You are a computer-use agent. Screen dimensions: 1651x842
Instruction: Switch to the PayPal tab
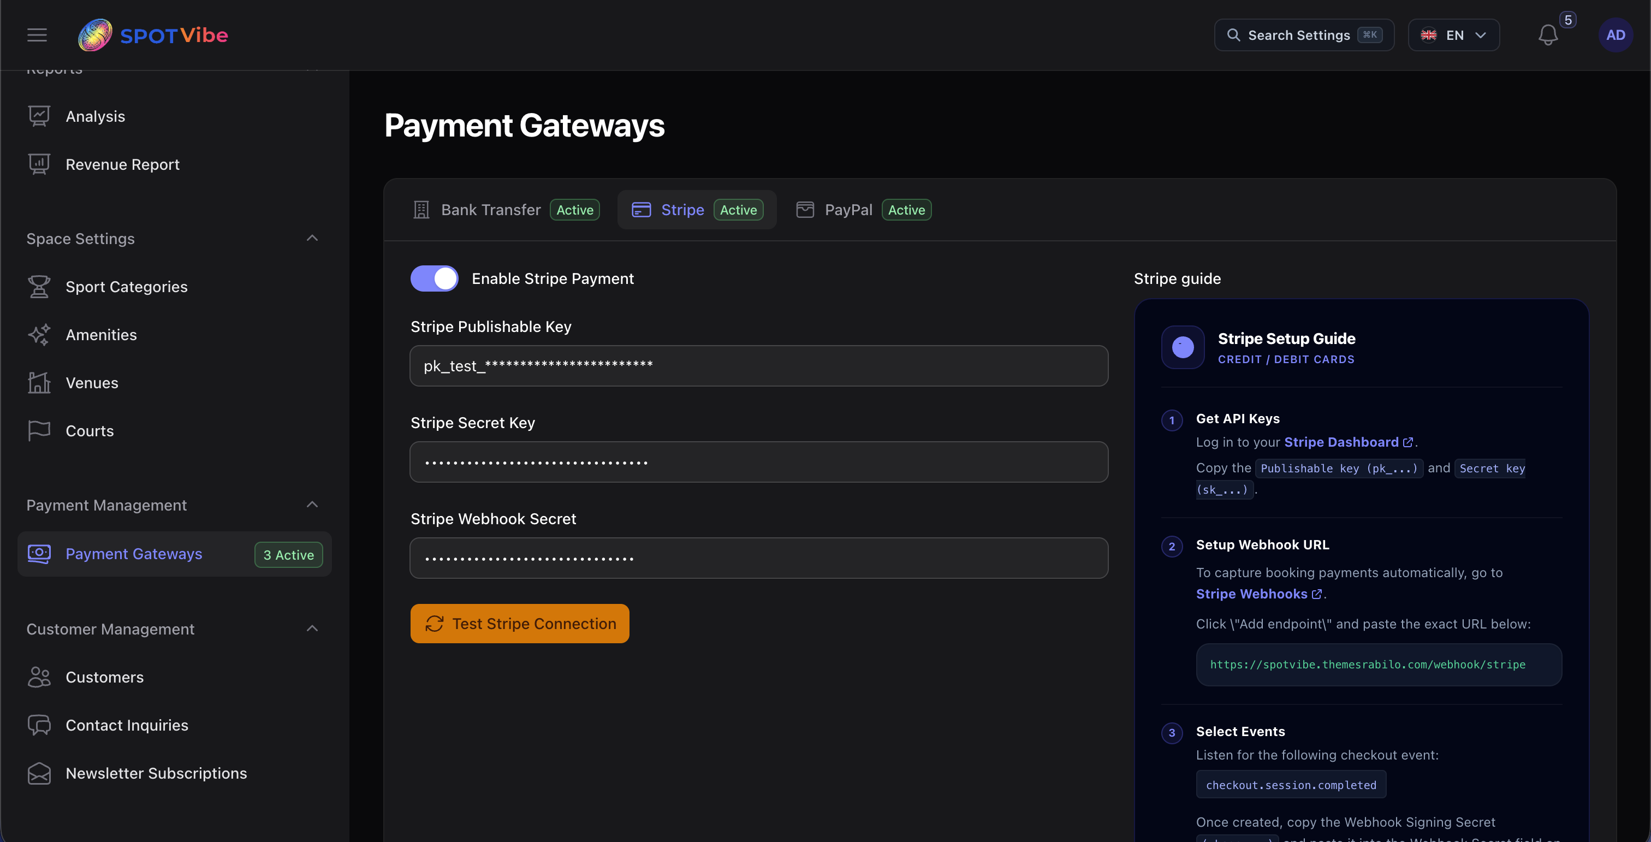click(x=863, y=210)
